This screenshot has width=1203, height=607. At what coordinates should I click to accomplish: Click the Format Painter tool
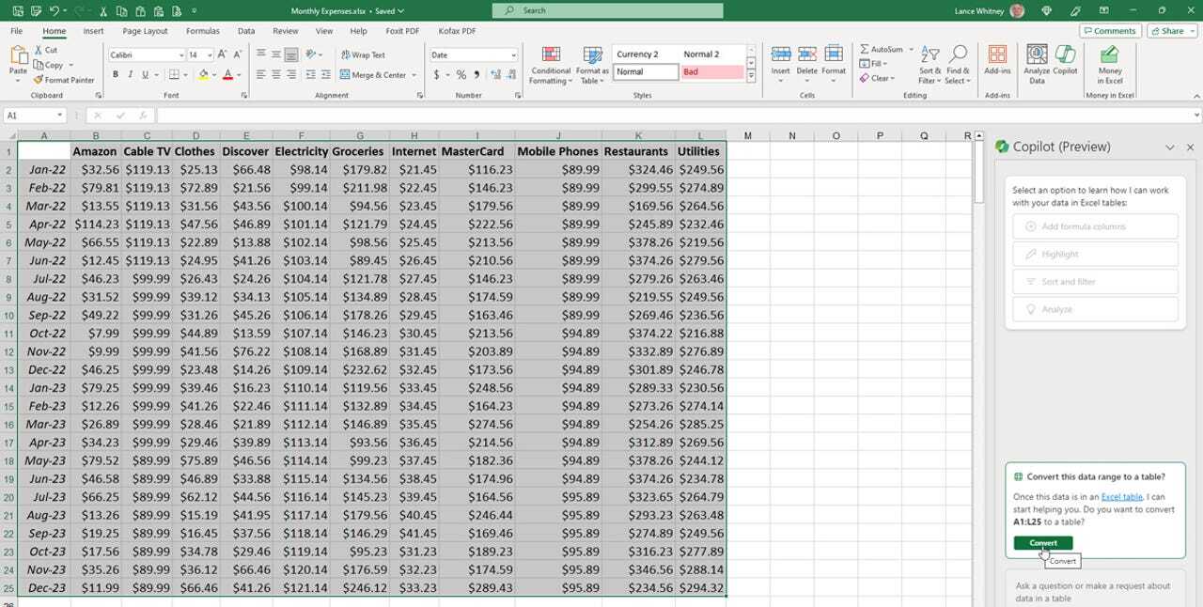64,80
